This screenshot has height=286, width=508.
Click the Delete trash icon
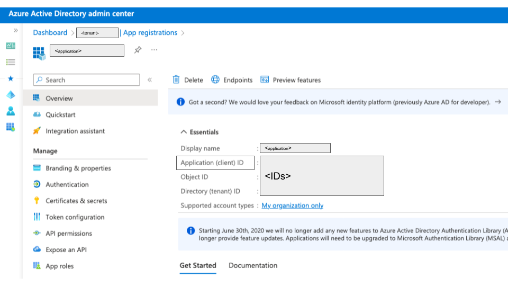(177, 80)
